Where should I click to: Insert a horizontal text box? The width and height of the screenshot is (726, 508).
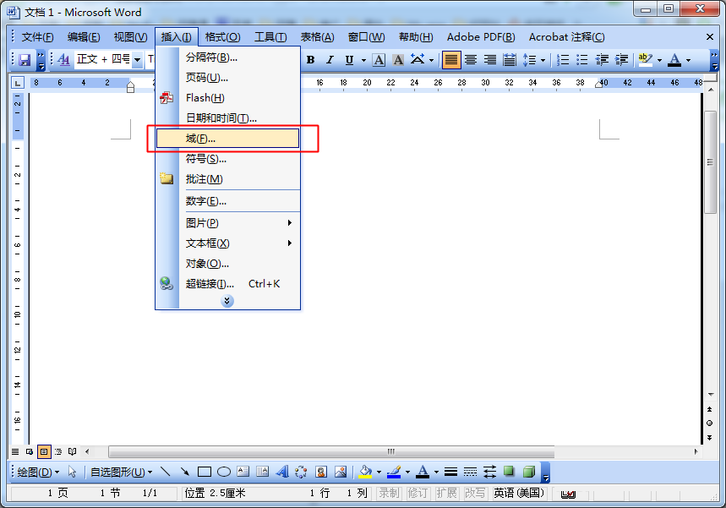[243, 472]
